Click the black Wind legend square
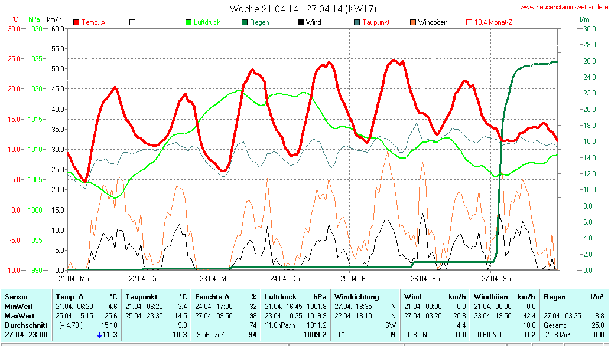This screenshot has height=346, width=611. pyautogui.click(x=300, y=22)
